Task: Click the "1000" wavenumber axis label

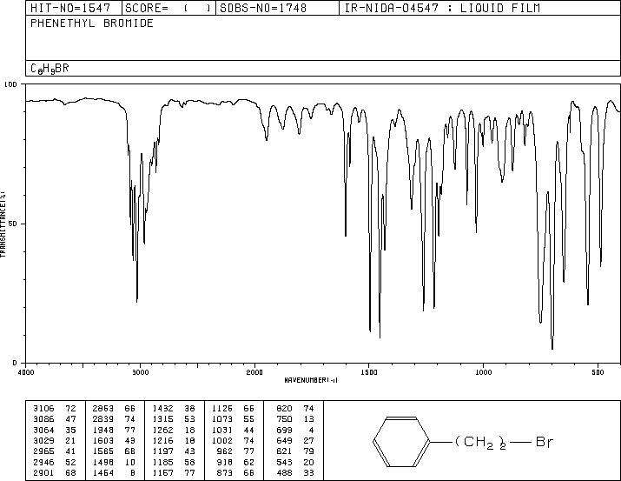Action: coord(483,372)
